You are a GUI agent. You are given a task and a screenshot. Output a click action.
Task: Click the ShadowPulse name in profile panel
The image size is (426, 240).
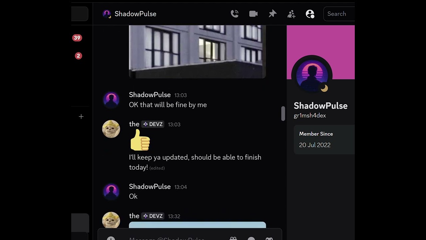coord(320,106)
